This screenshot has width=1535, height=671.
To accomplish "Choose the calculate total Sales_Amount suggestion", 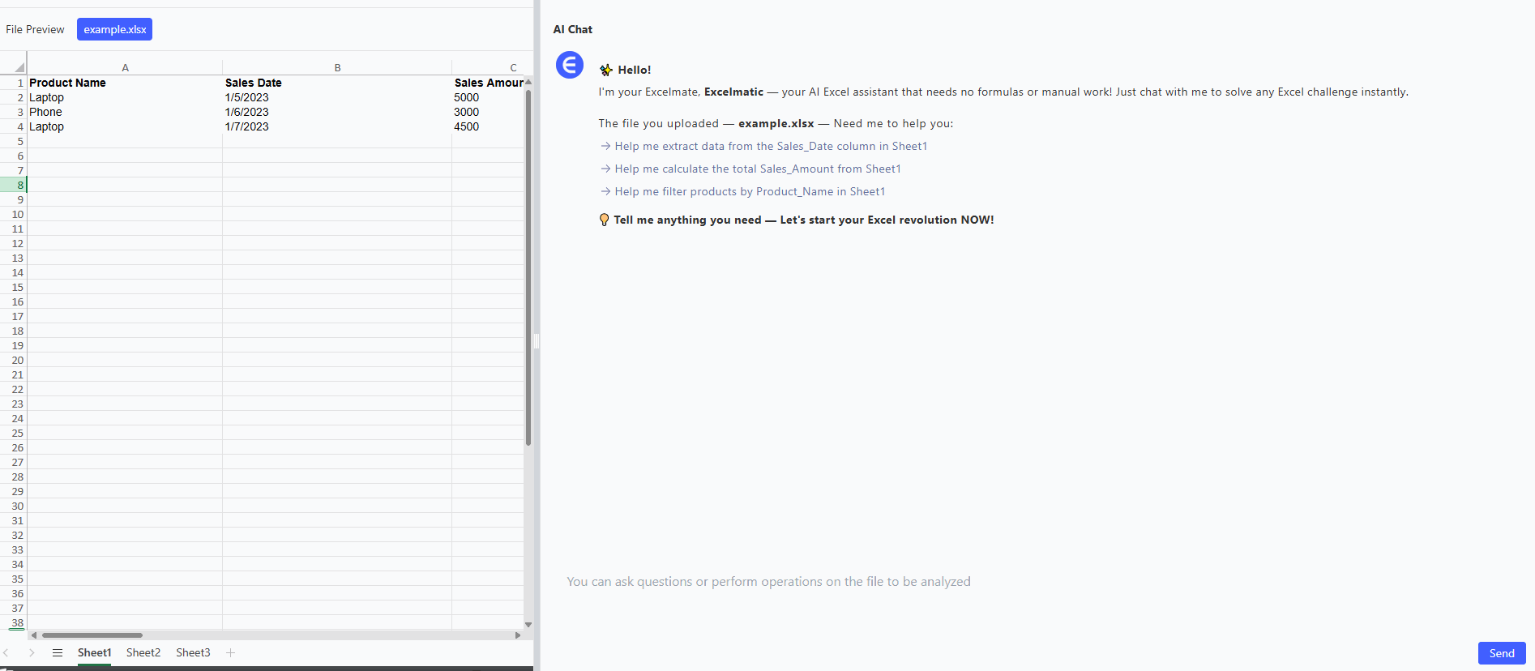I will [x=757, y=169].
